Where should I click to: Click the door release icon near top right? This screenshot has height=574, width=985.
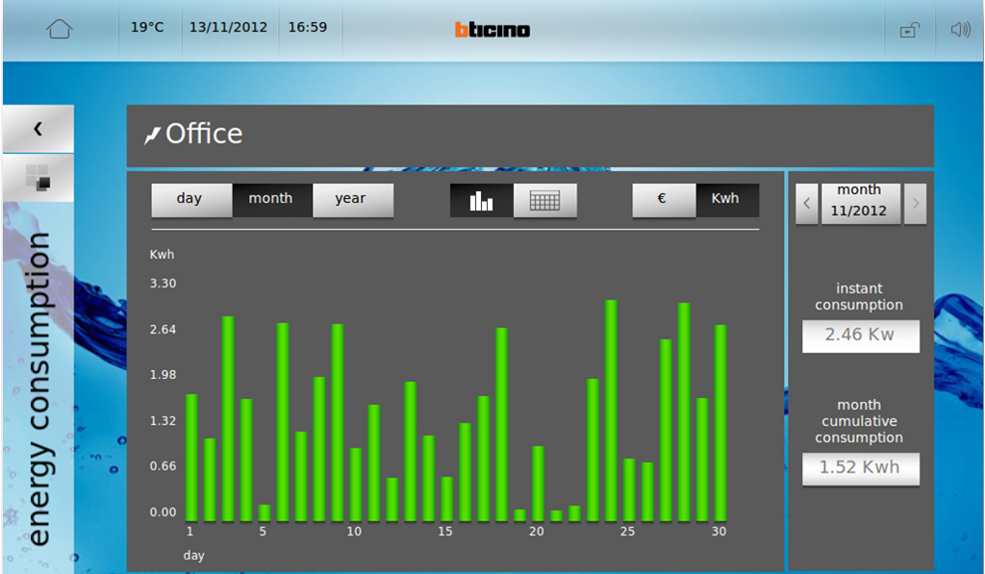(907, 28)
